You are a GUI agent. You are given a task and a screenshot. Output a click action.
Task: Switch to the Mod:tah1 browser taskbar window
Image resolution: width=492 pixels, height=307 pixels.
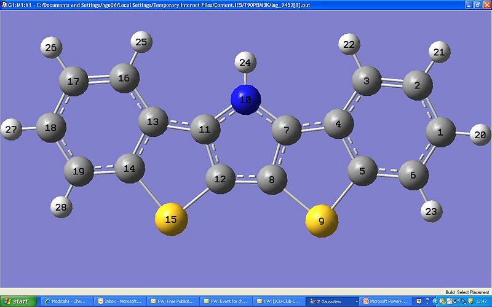(x=66, y=301)
